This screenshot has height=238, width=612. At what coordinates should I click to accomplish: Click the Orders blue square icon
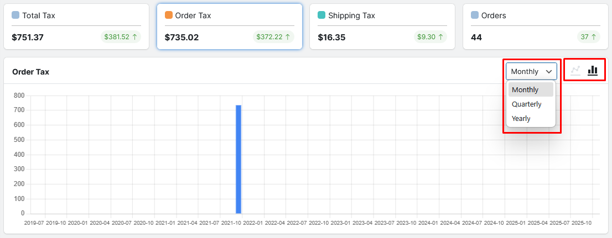[x=475, y=15]
